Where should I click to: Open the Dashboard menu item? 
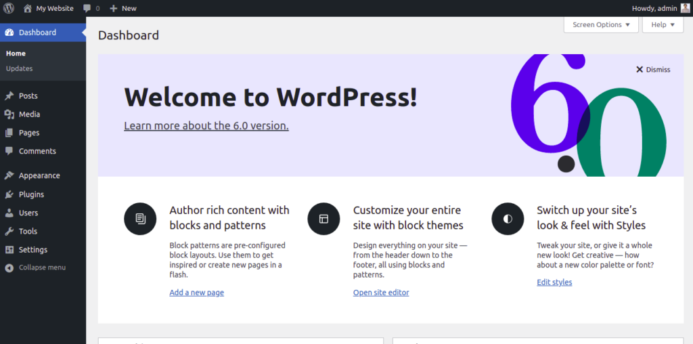[x=43, y=33]
